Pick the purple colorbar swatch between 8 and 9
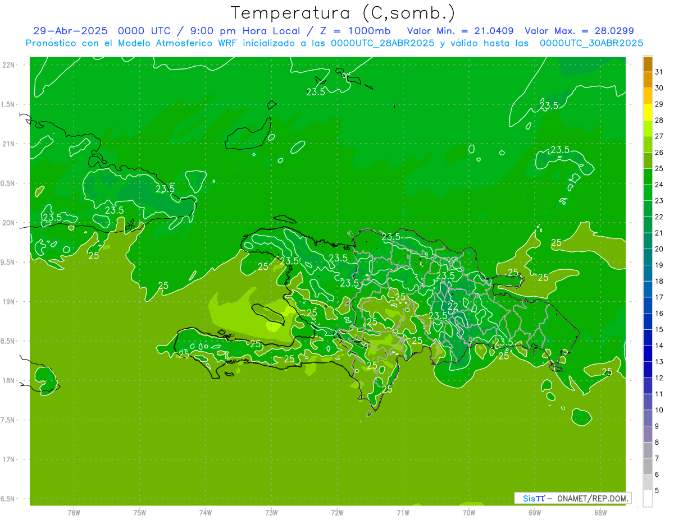Image resolution: width=674 pixels, height=520 pixels. (648, 434)
